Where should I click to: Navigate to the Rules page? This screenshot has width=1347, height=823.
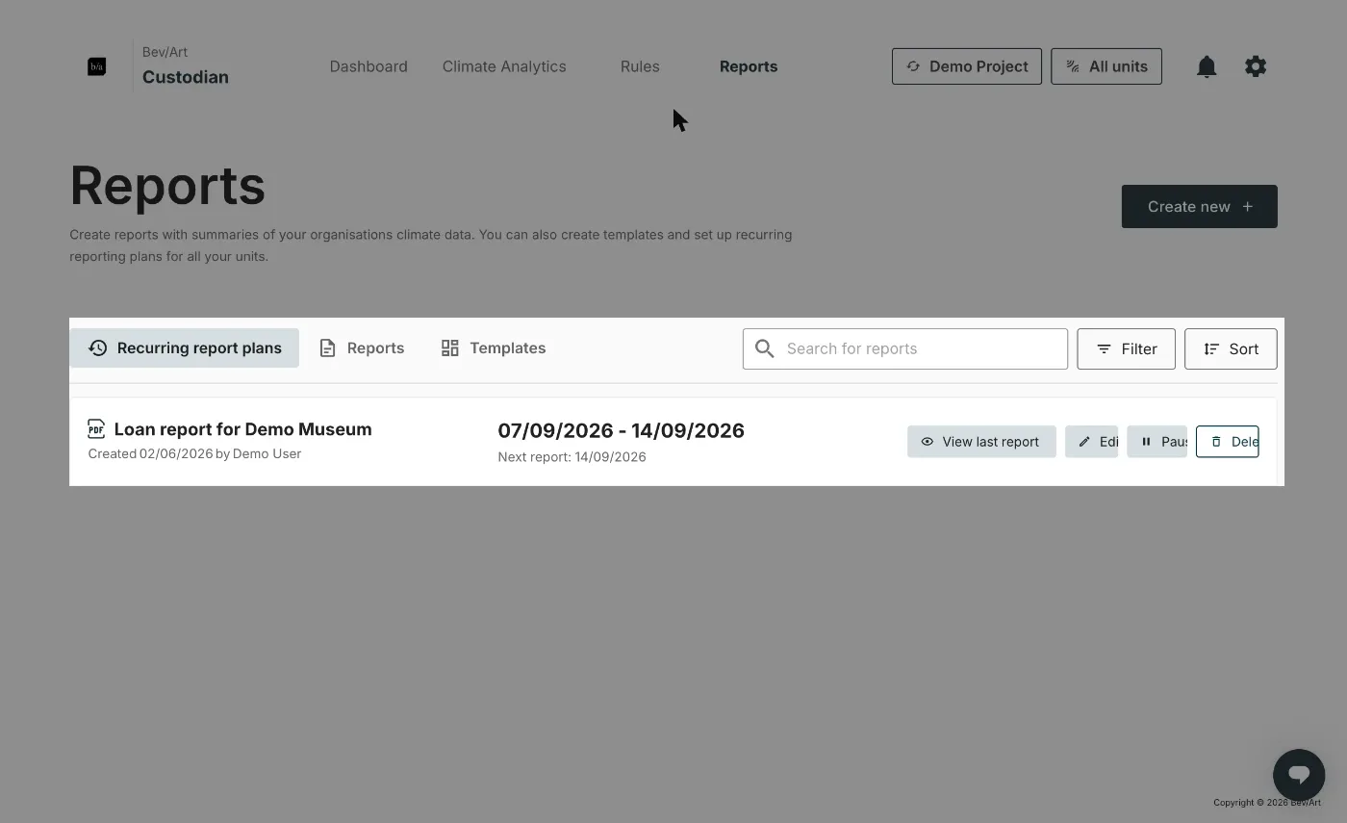click(x=640, y=66)
